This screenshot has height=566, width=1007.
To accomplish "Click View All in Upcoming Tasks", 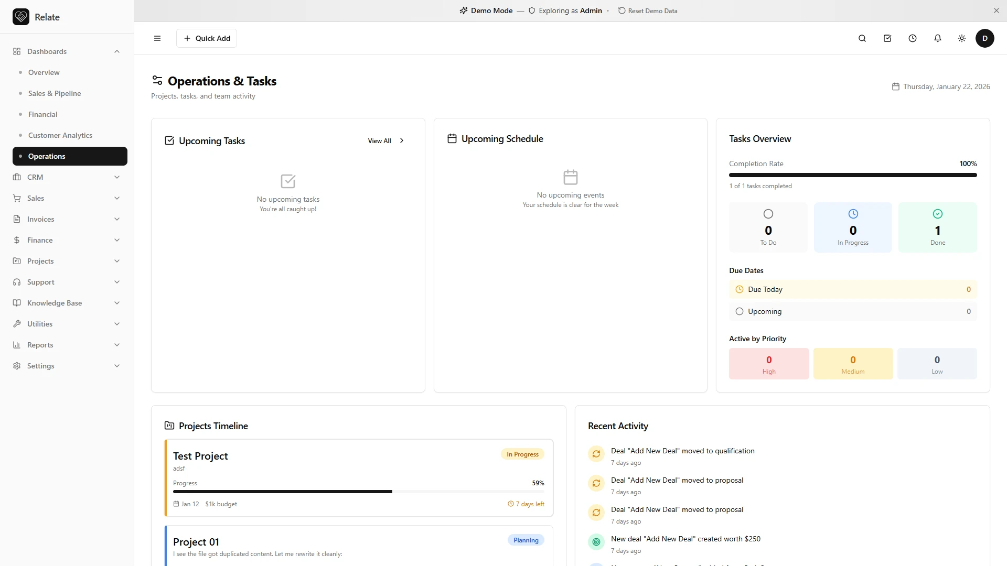I will click(386, 140).
